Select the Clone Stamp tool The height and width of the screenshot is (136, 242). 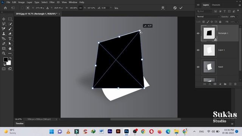tap(4, 34)
